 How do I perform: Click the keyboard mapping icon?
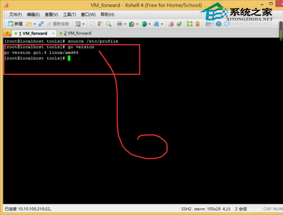[208, 24]
